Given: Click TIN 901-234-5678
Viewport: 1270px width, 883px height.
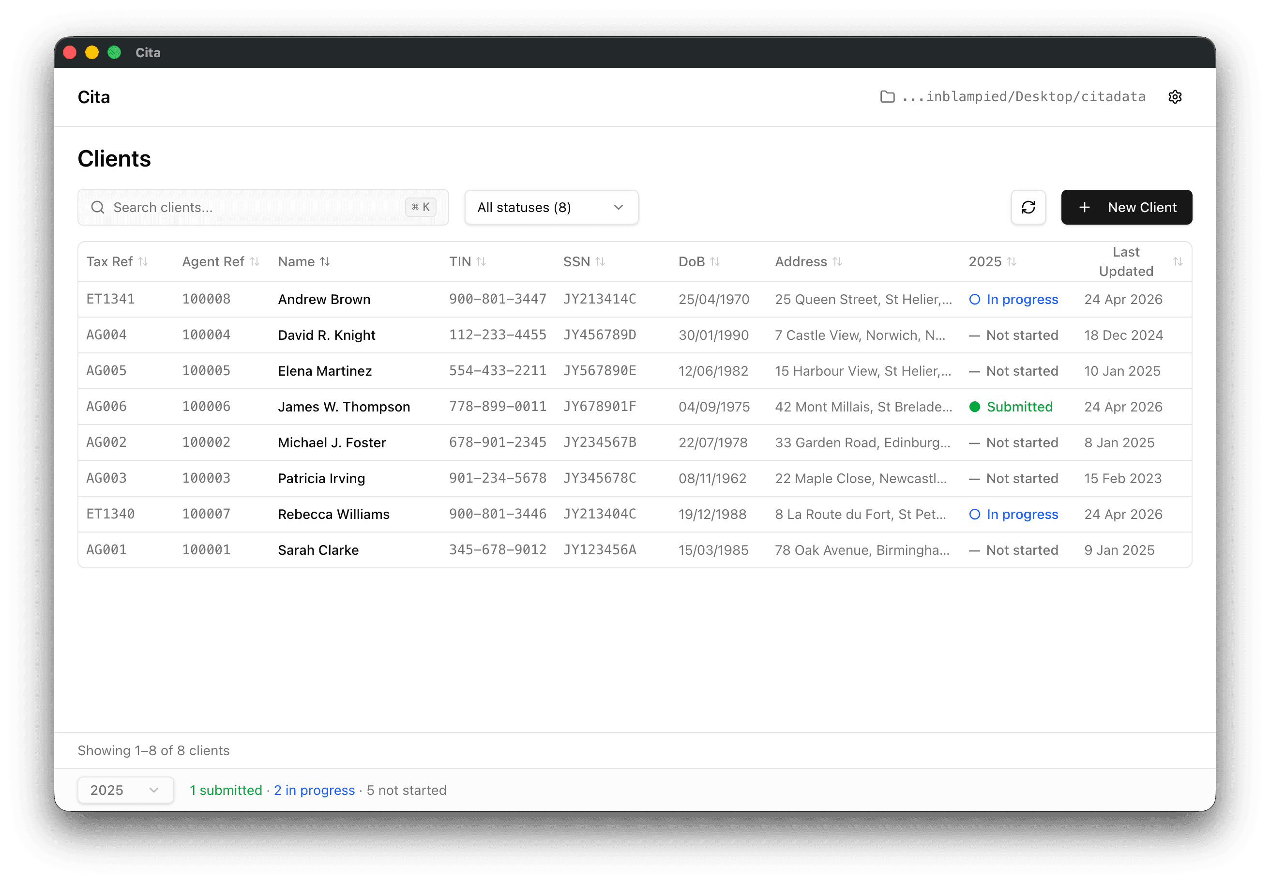Looking at the screenshot, I should 498,479.
